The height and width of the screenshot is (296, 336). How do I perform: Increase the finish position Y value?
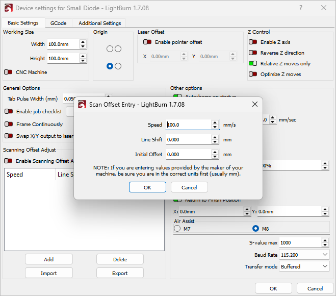click(325, 209)
